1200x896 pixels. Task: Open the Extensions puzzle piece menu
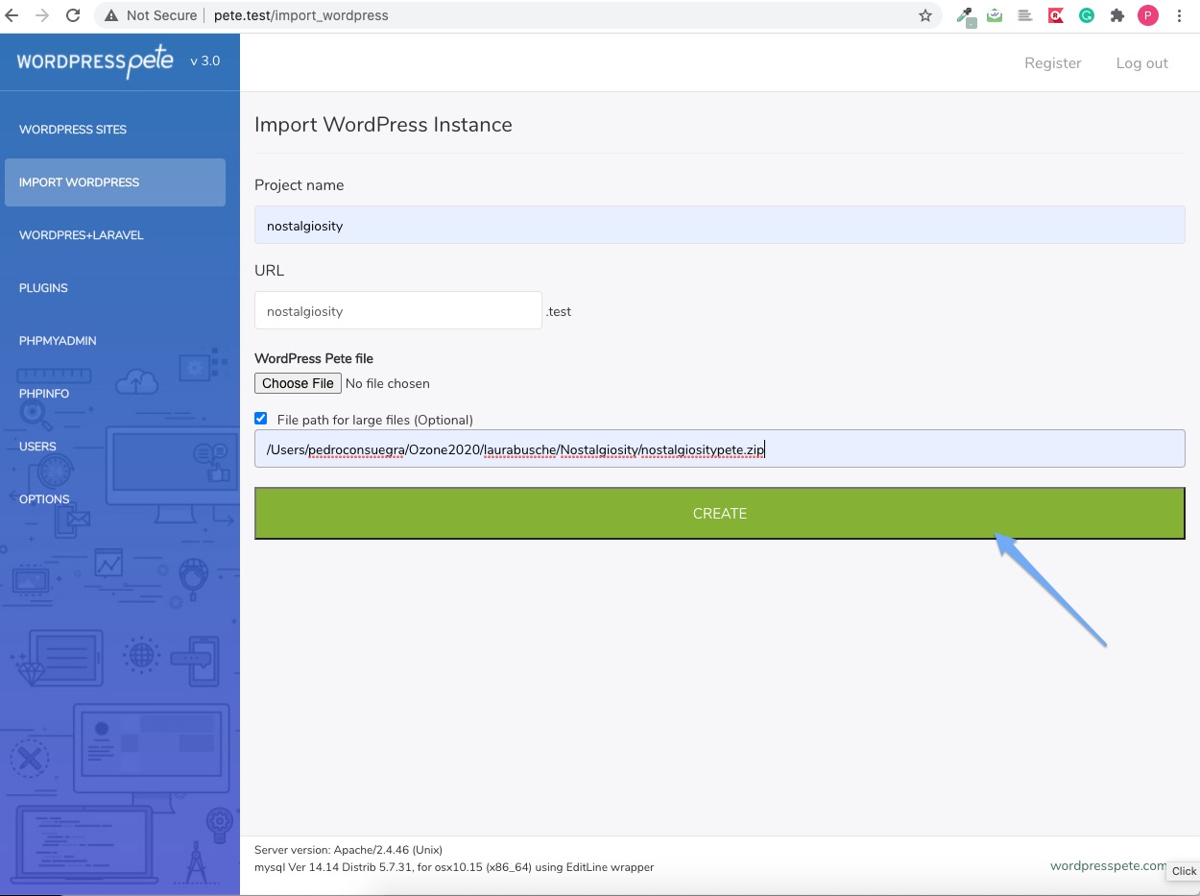tap(1116, 15)
